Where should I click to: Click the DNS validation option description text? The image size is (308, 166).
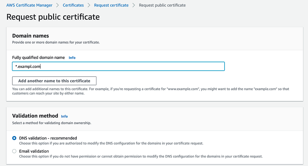click(x=111, y=143)
